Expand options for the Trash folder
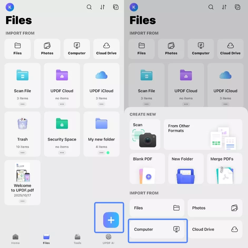This screenshot has height=248, width=248. click(x=22, y=152)
